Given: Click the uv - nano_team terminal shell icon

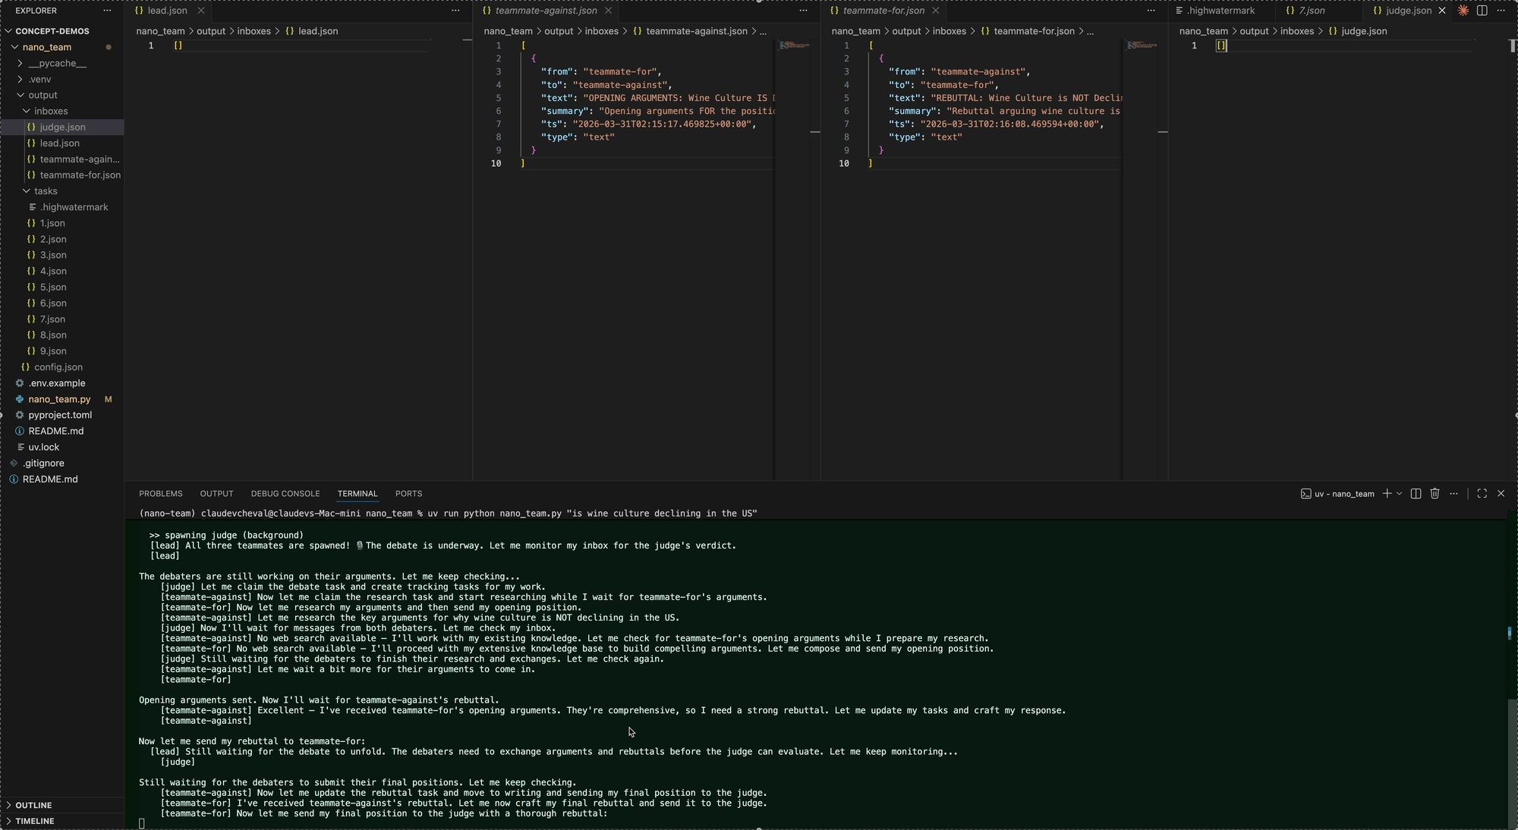Looking at the screenshot, I should pyautogui.click(x=1307, y=494).
